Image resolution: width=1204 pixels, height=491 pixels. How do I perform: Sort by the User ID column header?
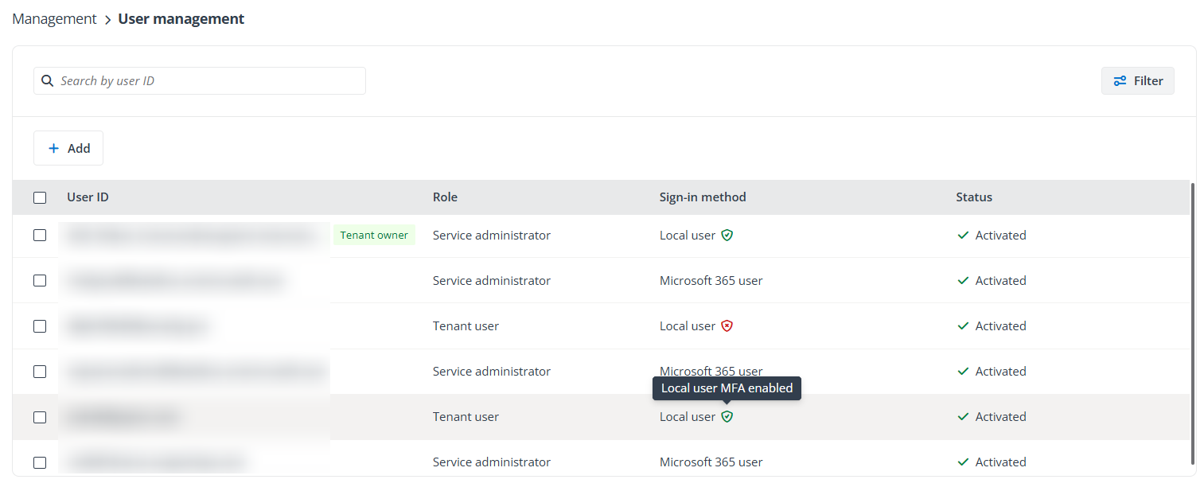[x=88, y=197]
